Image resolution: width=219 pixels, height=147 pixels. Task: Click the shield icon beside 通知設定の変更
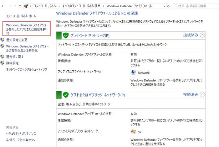tap(3, 40)
